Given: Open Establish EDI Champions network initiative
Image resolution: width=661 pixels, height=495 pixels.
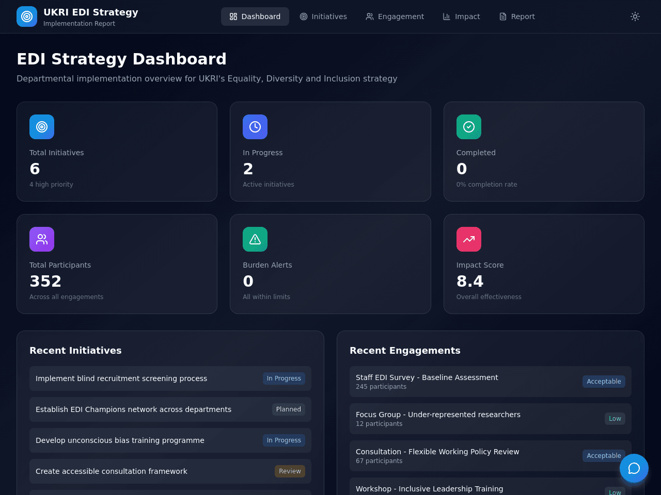Looking at the screenshot, I should tap(170, 409).
